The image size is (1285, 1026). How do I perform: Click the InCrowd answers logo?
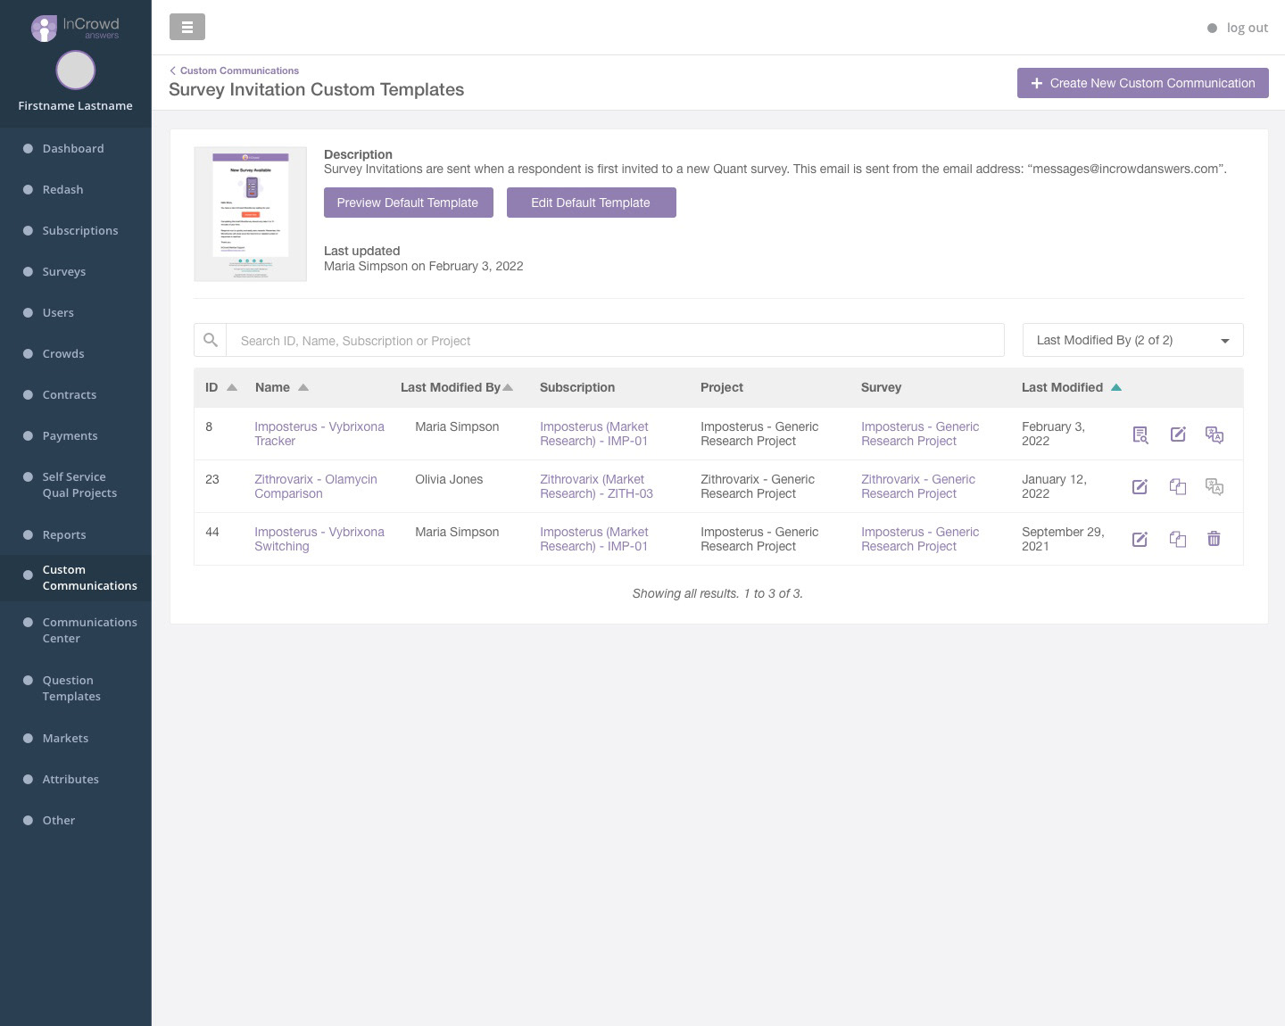(75, 28)
